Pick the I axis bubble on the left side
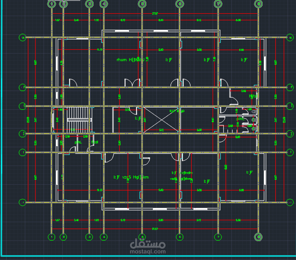Screen dimensions: 296x260 pos(23,152)
